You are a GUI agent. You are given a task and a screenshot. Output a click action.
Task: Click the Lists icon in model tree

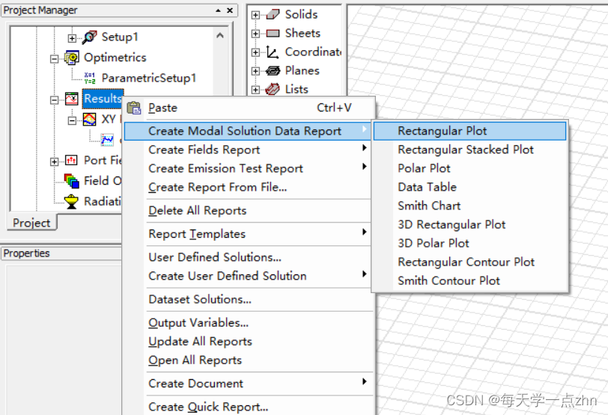point(273,90)
